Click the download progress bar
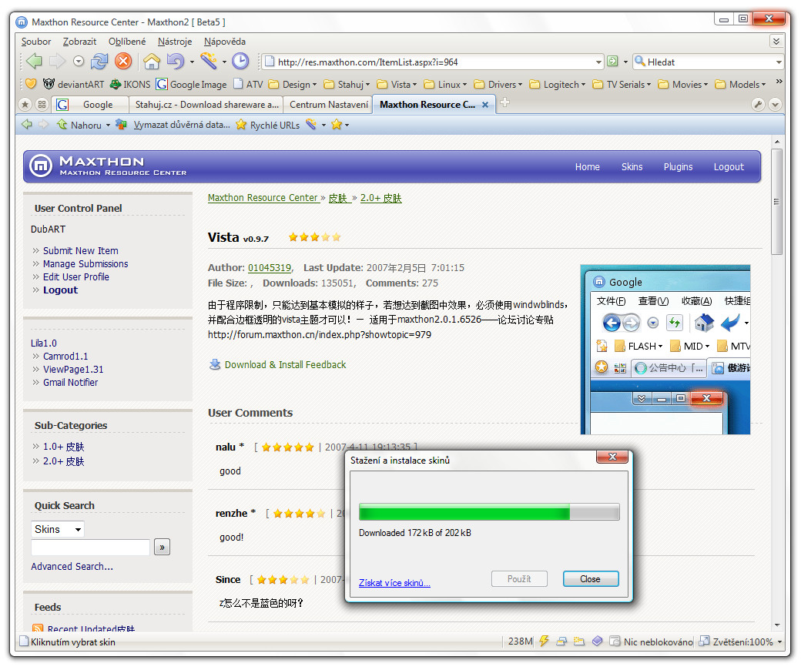 pyautogui.click(x=489, y=511)
